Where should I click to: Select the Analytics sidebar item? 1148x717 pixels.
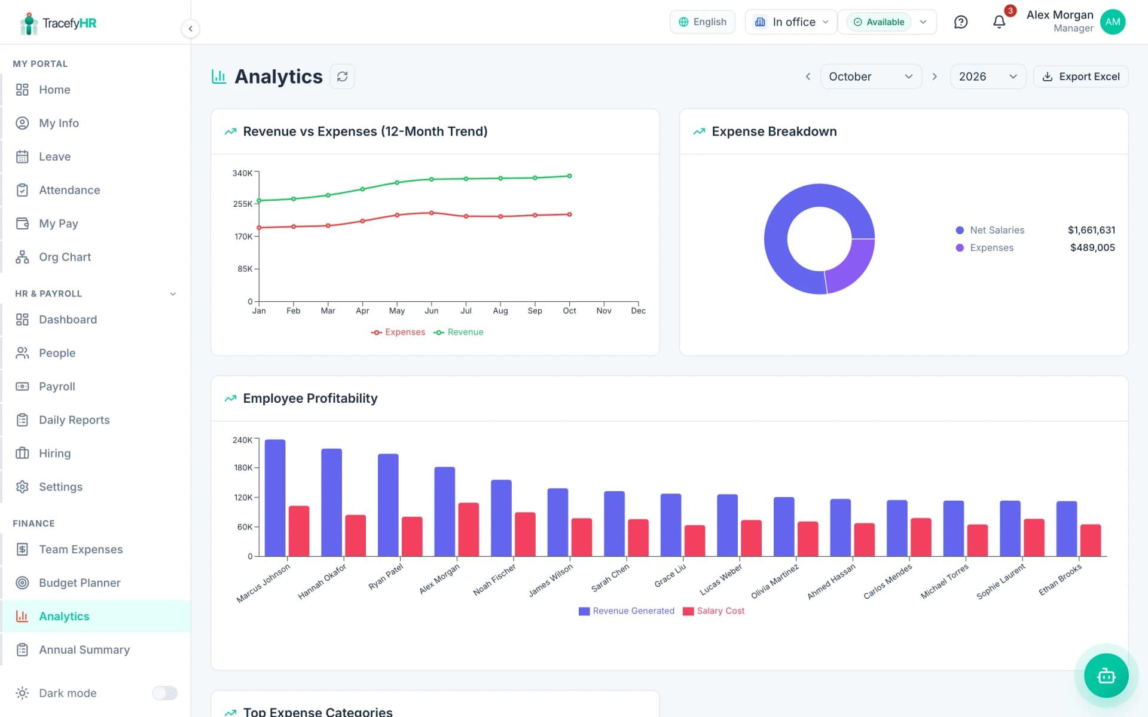pos(96,617)
